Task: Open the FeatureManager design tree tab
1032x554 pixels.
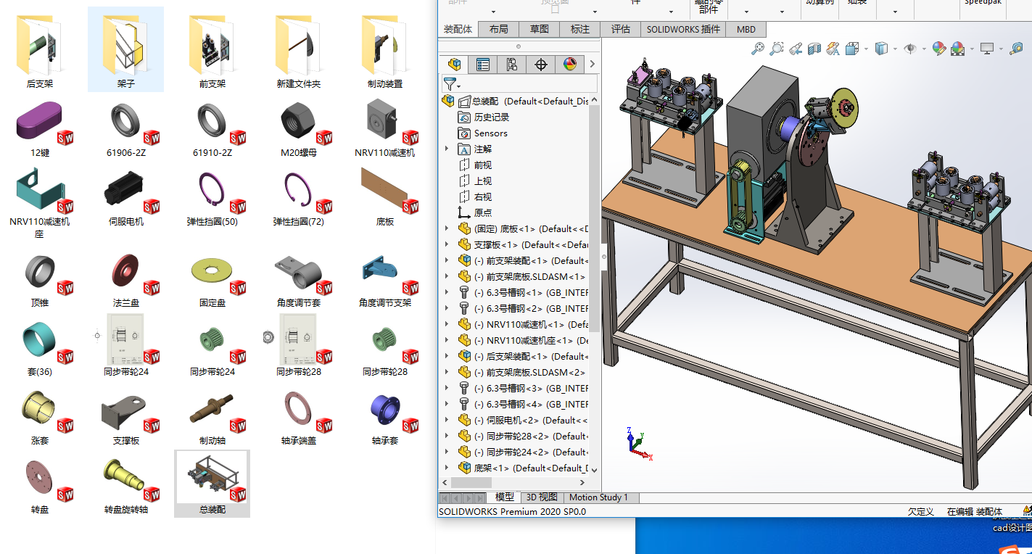Action: coord(454,65)
